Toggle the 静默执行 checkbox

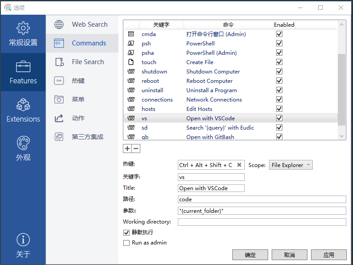point(126,232)
